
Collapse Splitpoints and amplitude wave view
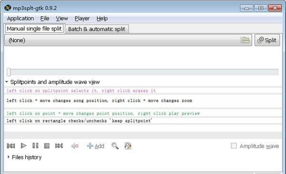point(7,82)
